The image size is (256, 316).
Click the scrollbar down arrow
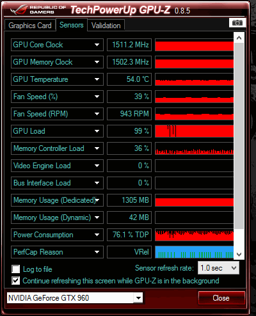(x=239, y=255)
